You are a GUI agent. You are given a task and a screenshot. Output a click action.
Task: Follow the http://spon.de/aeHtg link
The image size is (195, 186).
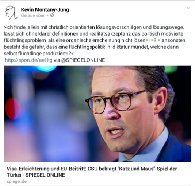[28, 60]
